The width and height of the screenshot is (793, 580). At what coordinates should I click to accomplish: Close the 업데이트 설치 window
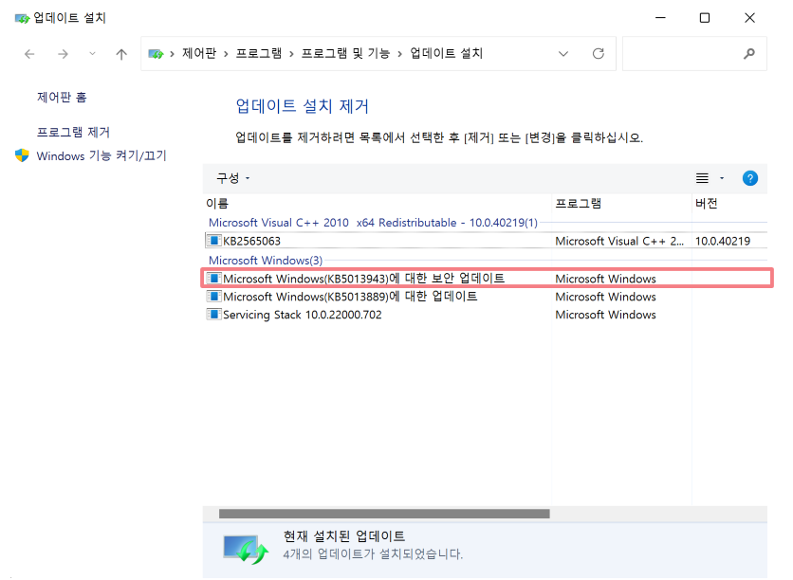pyautogui.click(x=749, y=18)
